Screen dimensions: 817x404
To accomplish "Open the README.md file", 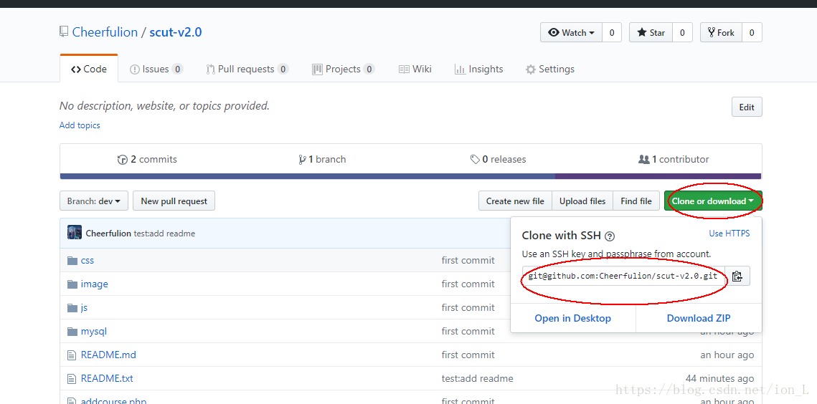I will point(108,355).
